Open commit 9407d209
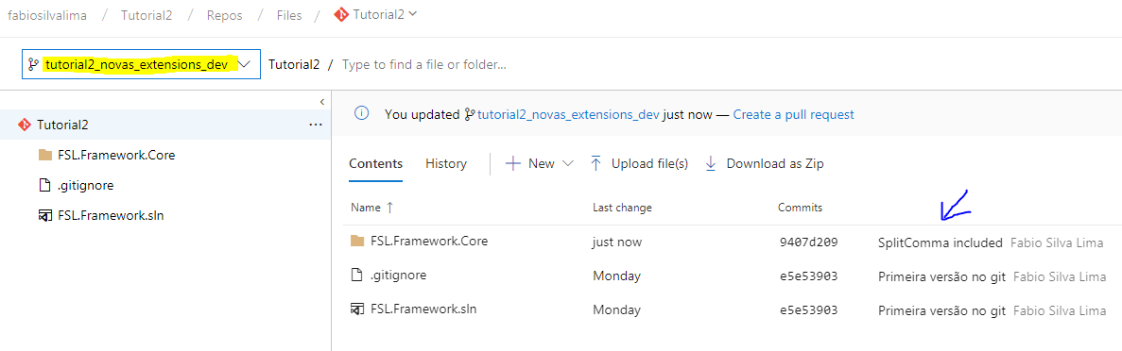The width and height of the screenshot is (1122, 351). coord(808,242)
